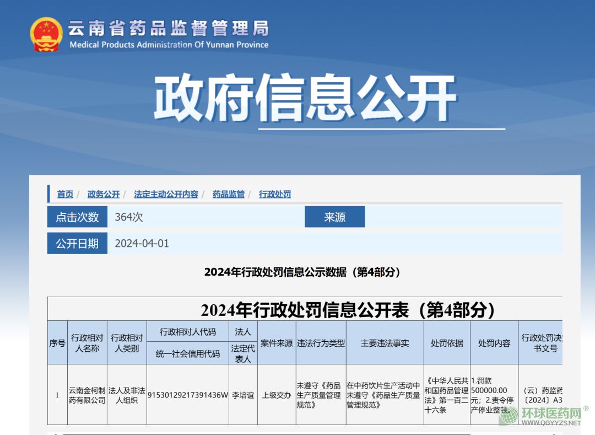
Task: Select the 云南金柯制药有限公司 cell
Action: [x=87, y=395]
